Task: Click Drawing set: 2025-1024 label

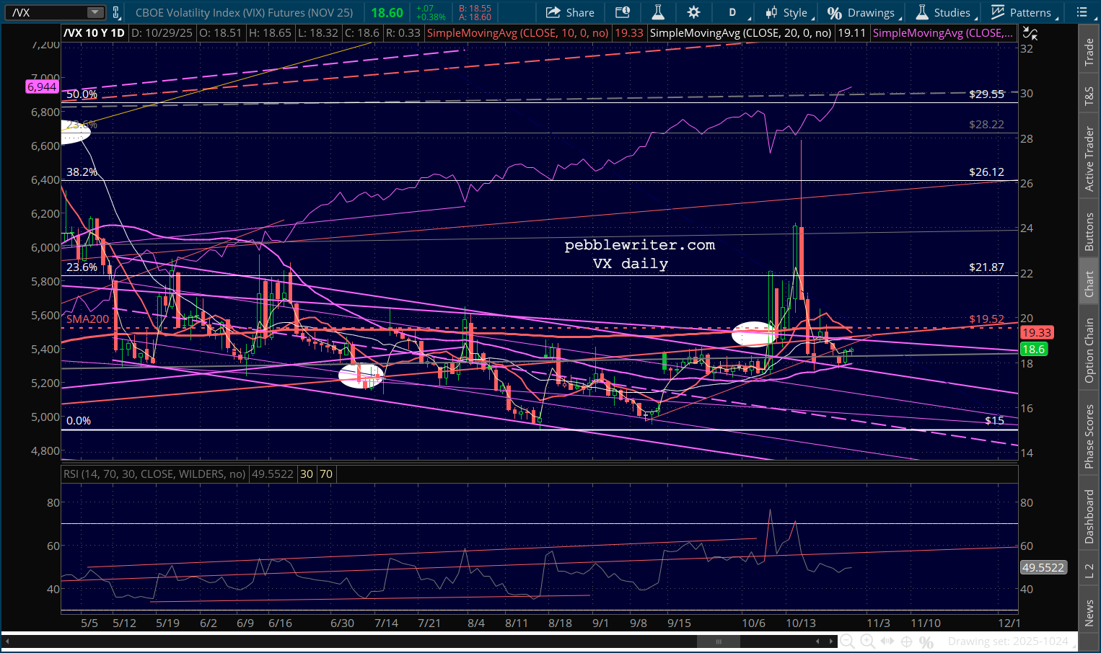Action: [1008, 641]
